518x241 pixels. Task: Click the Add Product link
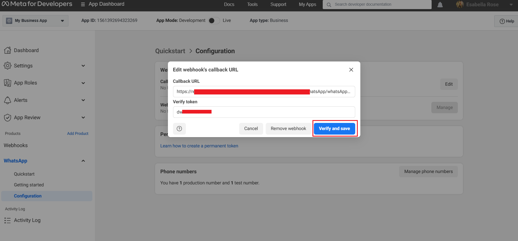pyautogui.click(x=78, y=133)
